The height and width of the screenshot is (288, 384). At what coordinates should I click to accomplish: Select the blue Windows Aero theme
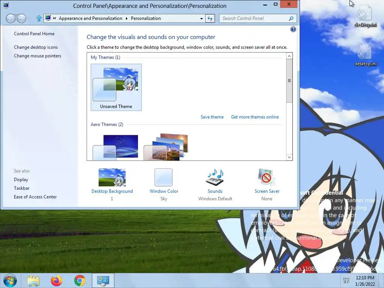pos(115,148)
